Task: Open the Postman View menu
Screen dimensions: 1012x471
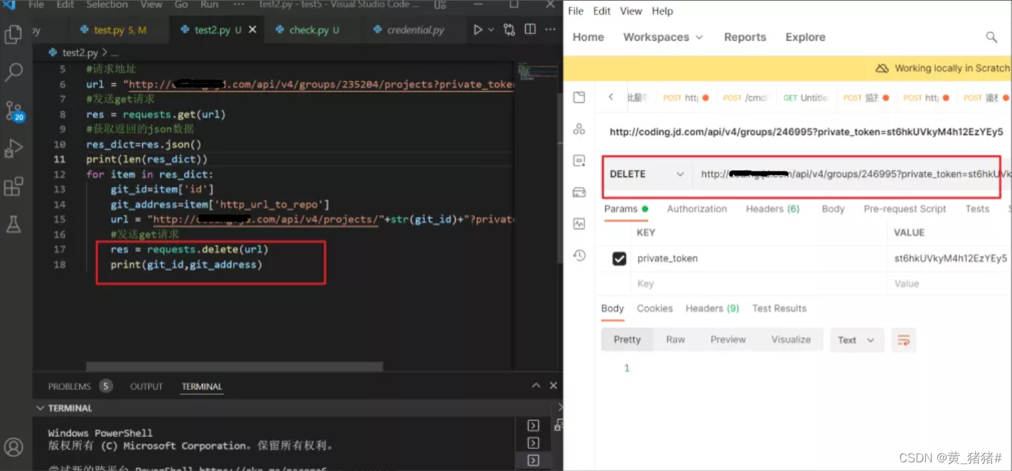Action: tap(631, 11)
